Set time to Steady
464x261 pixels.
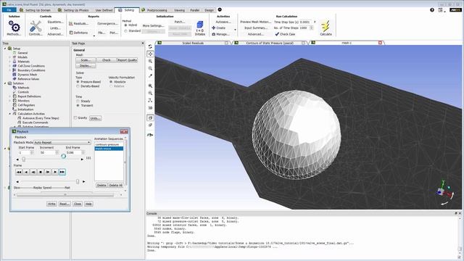click(x=78, y=101)
